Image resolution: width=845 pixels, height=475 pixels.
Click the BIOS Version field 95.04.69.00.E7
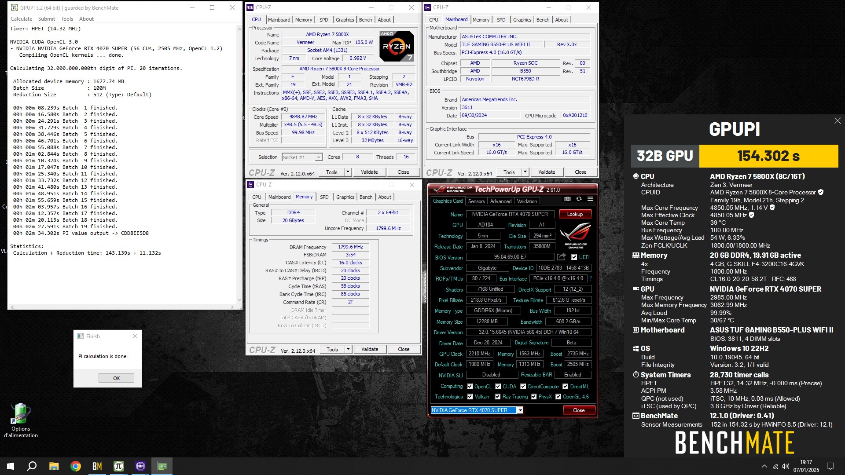pos(510,257)
